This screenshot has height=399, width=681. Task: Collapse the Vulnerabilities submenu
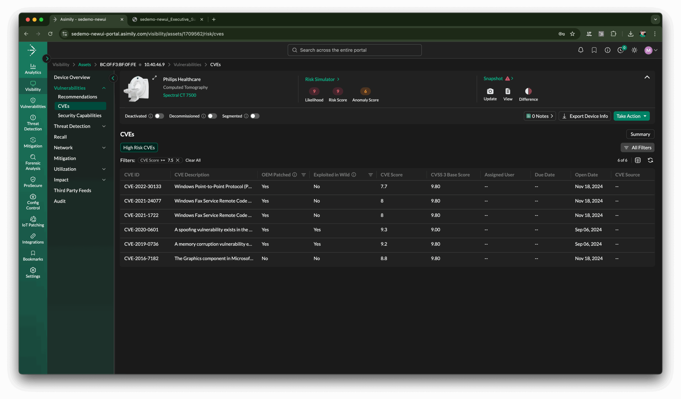[x=104, y=88]
